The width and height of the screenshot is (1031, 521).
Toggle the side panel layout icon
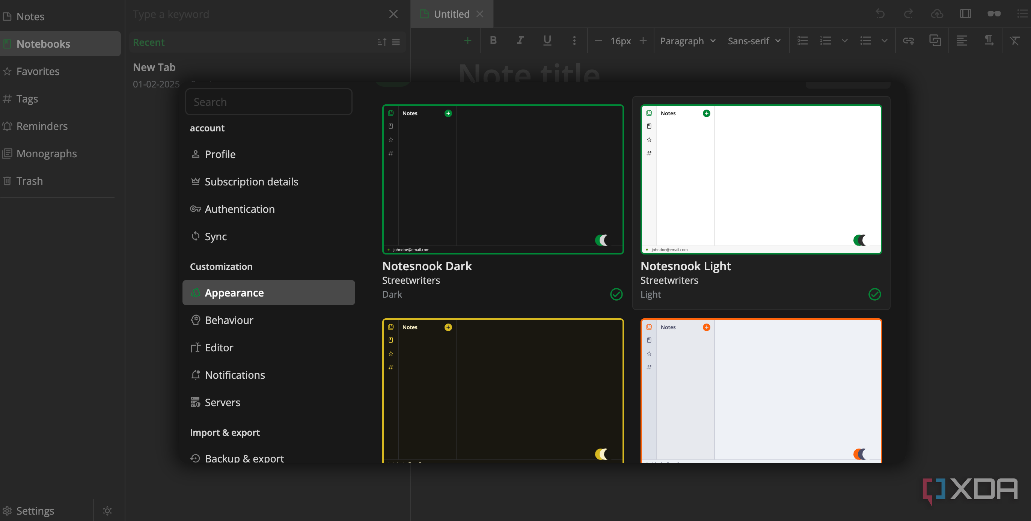point(965,14)
